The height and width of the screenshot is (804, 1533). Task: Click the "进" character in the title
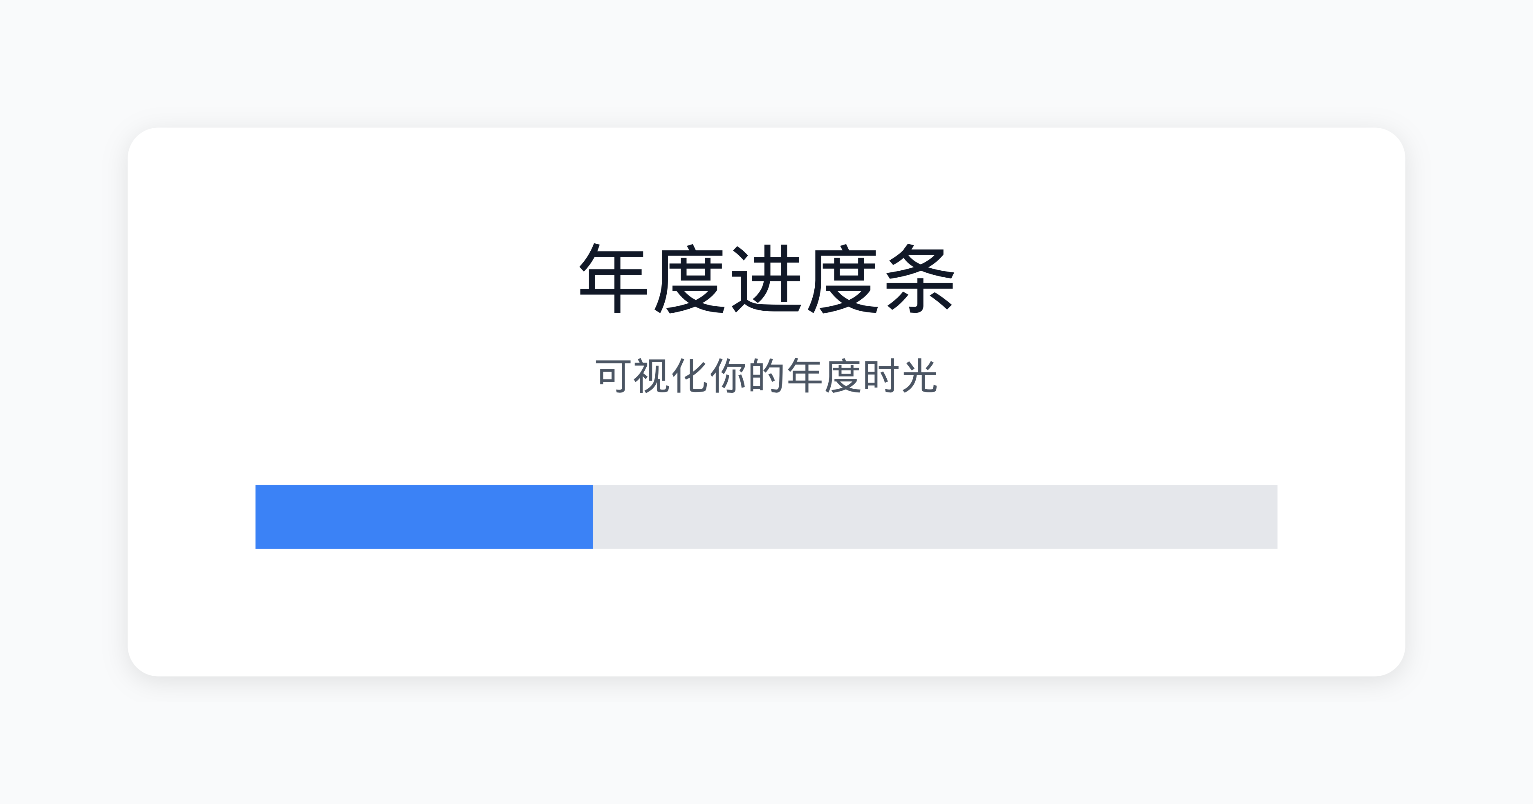point(766,279)
